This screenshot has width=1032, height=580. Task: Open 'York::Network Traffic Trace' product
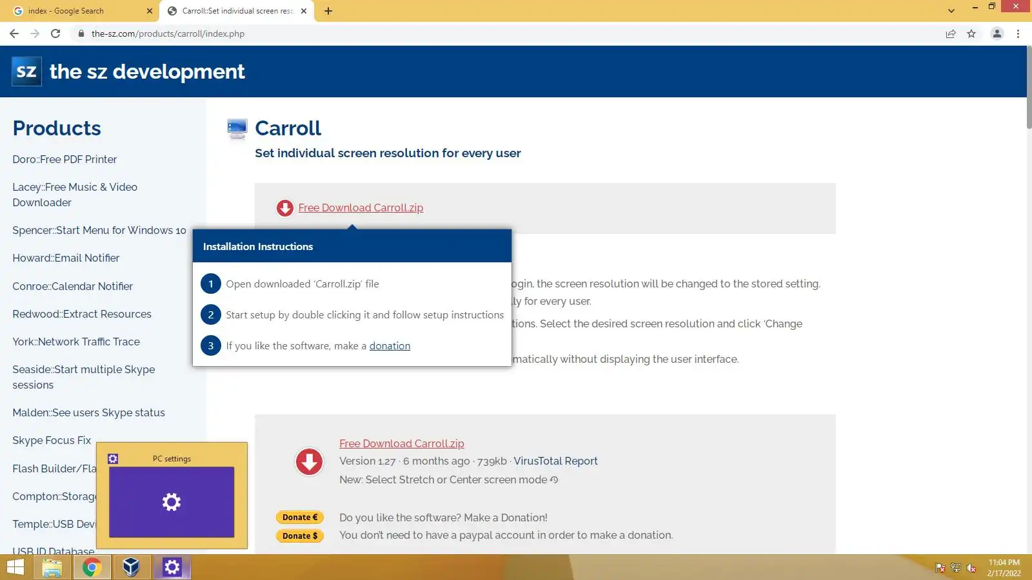76,342
